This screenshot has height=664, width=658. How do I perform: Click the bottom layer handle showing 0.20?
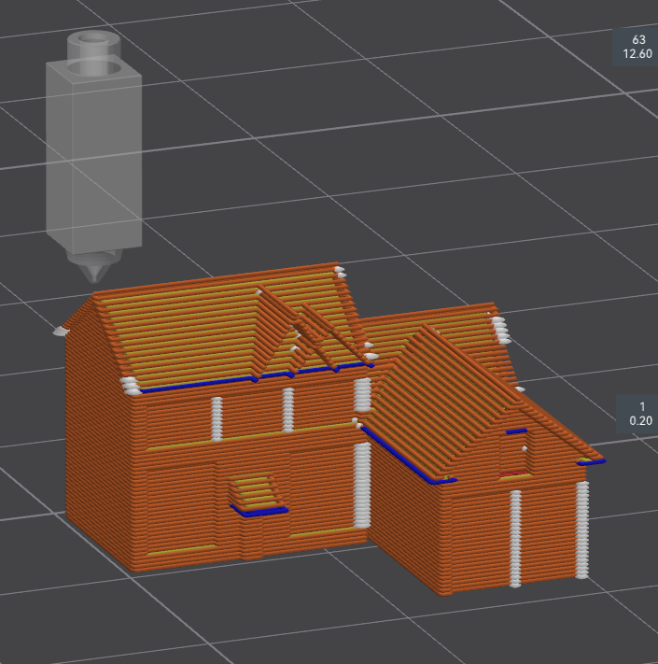[x=638, y=413]
